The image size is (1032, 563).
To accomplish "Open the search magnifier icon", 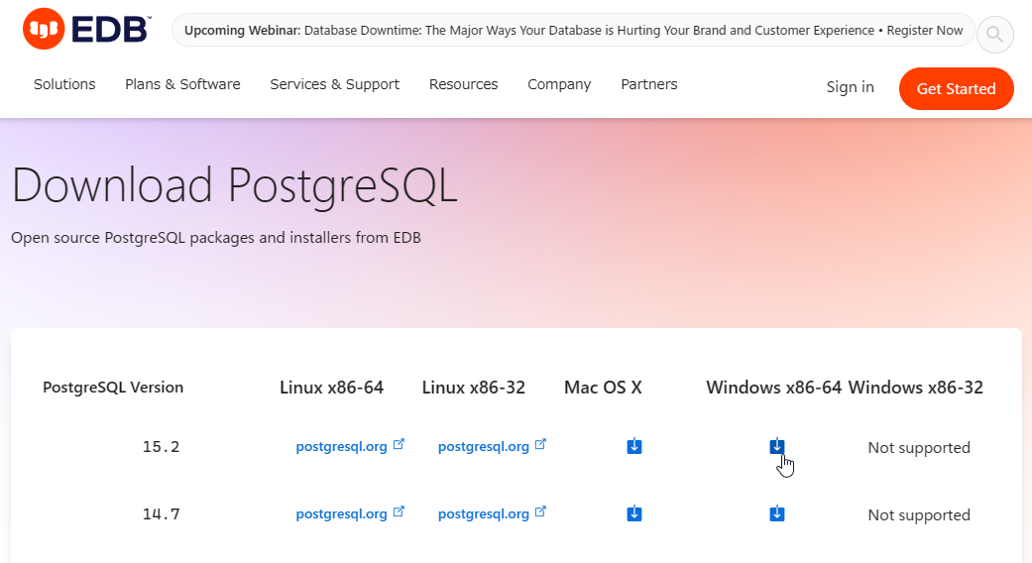I will (994, 35).
